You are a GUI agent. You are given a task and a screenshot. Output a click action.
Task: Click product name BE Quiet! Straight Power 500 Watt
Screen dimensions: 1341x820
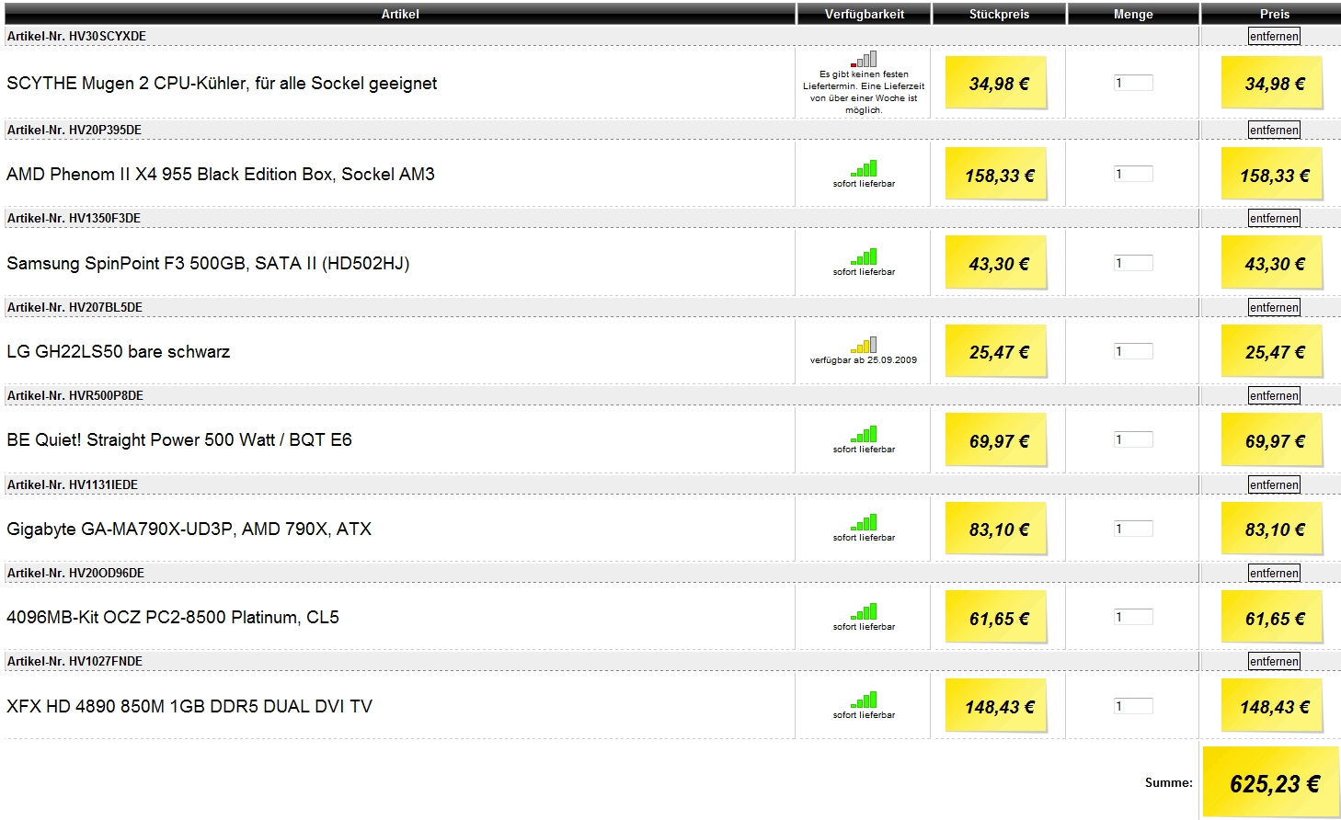179,440
